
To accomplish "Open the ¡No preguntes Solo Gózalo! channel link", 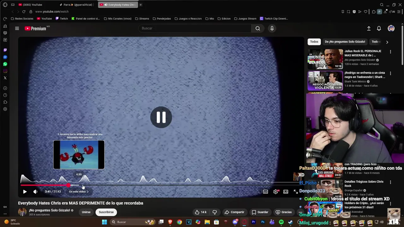I will pos(50,210).
